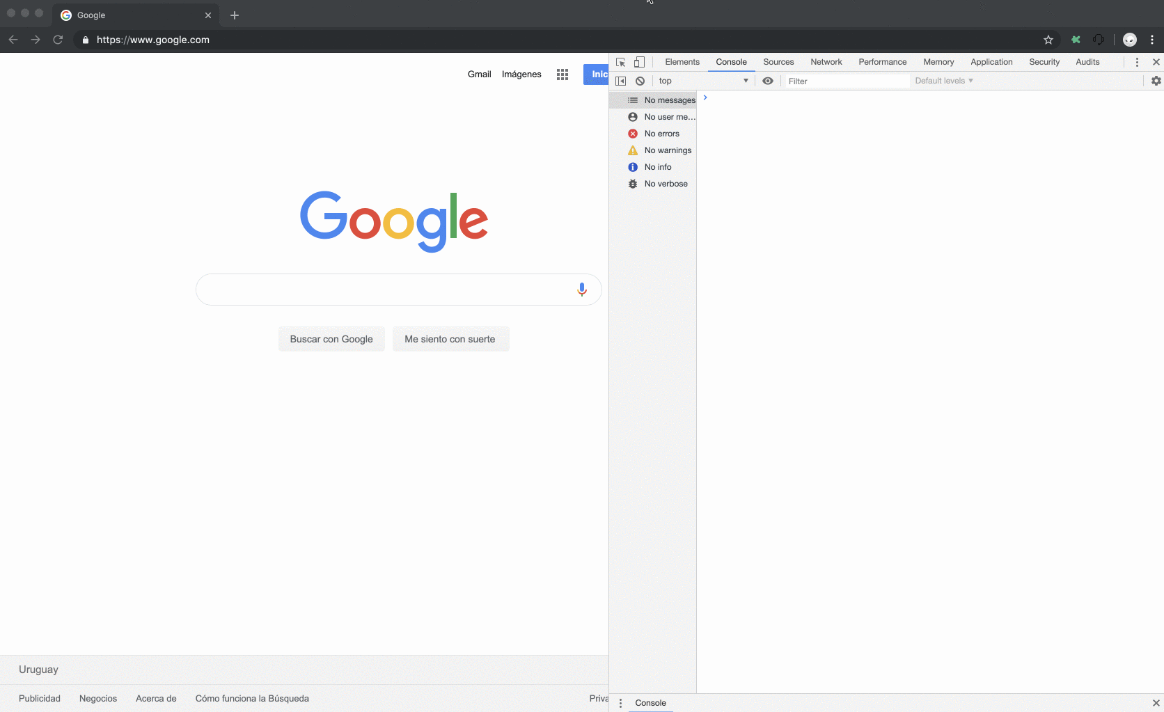This screenshot has width=1164, height=712.
Task: Open the Google apps grid
Action: 563,74
